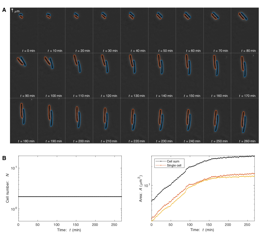Click the orange line sample beside Single cell
Image resolution: width=268 pixels, height=234 pixels.
161,166
